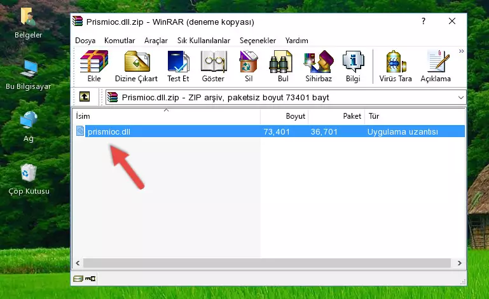Open the Dosya menu

click(85, 41)
